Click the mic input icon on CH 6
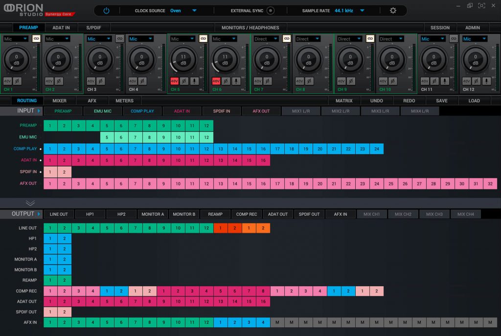Screen dimensions: 501x336 [x=236, y=81]
